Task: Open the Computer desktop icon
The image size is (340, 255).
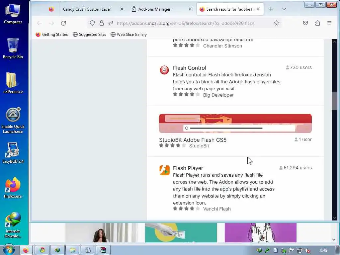Action: pyautogui.click(x=13, y=14)
